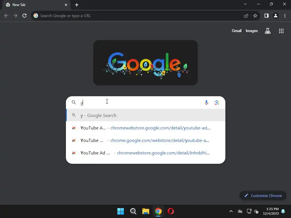This screenshot has width=291, height=218.
Task: Share this page icon in address bar
Action: click(x=246, y=16)
